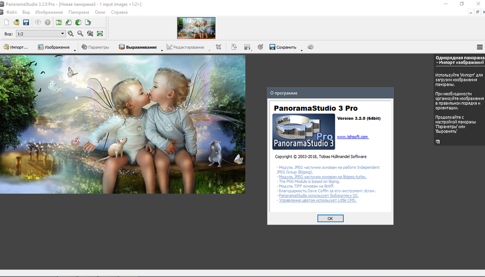Select the input image thumbnail

[x=196, y=28]
